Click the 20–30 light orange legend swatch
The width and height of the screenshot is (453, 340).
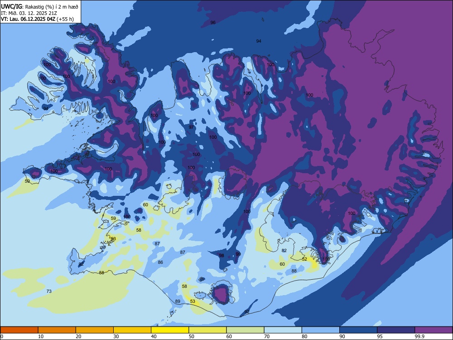(95, 330)
